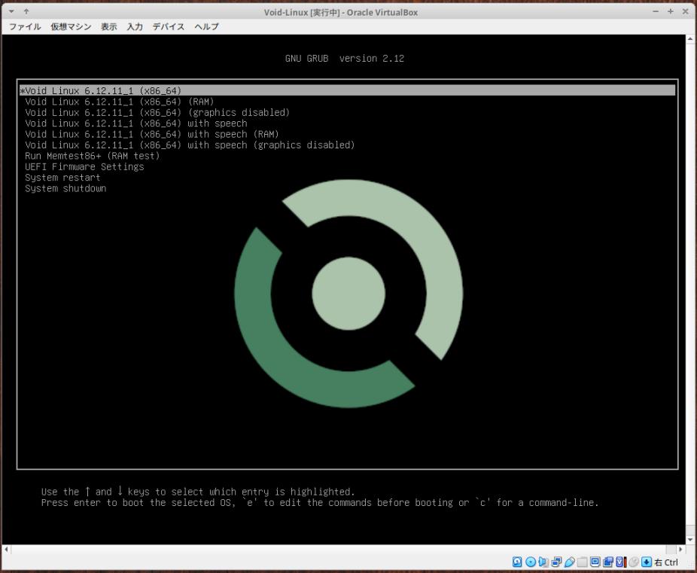
Task: Select System restart entry
Action: pyautogui.click(x=62, y=178)
